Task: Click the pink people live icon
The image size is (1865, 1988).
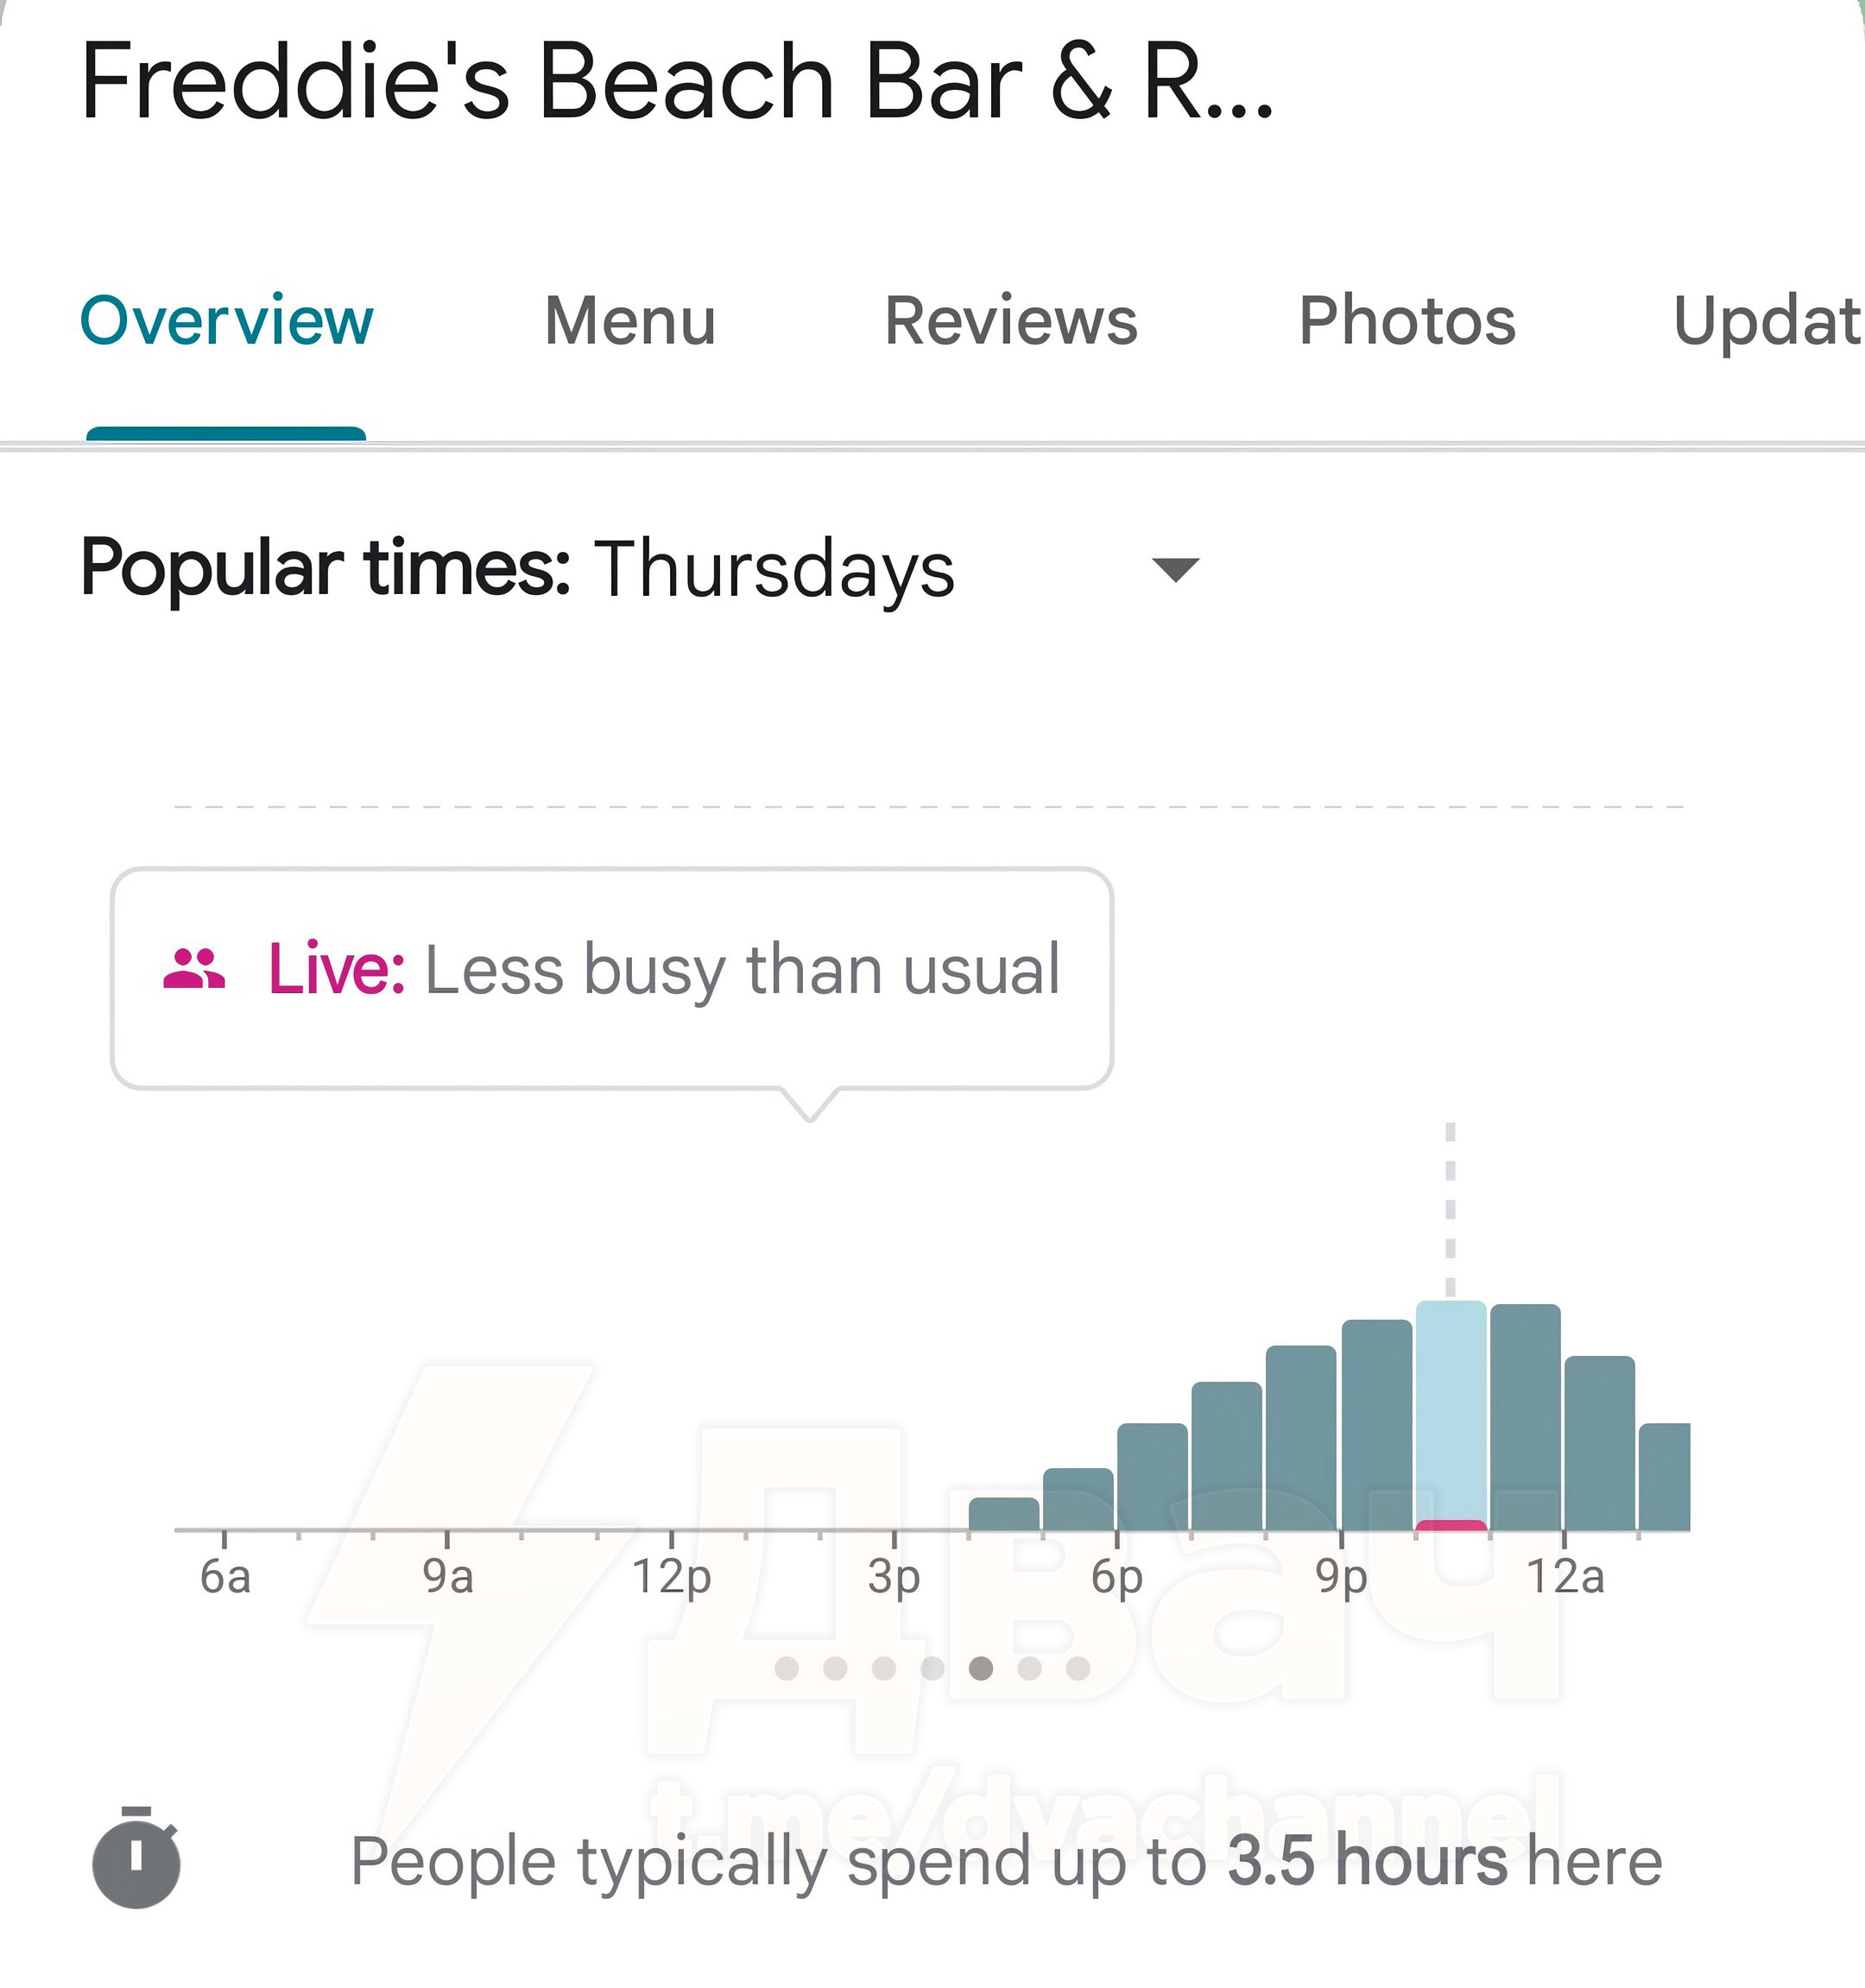Action: tap(194, 969)
